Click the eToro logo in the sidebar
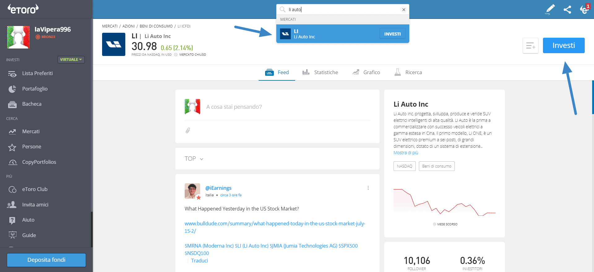The image size is (594, 272). [x=23, y=9]
